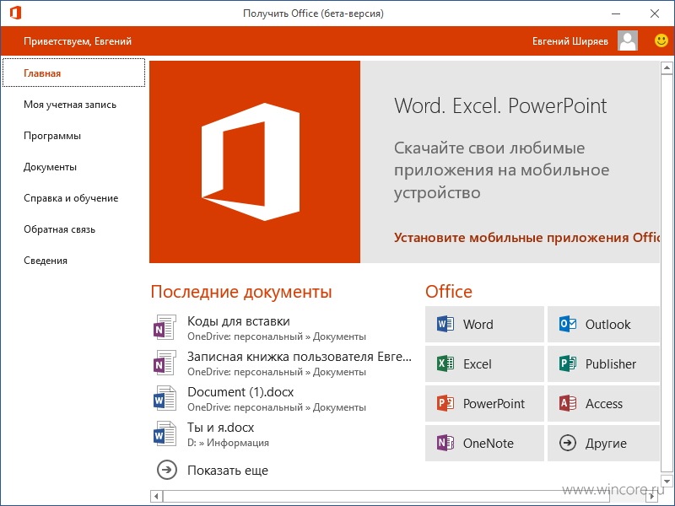675x506 pixels.
Task: Minimize the Получить Office window
Action: coord(616,13)
